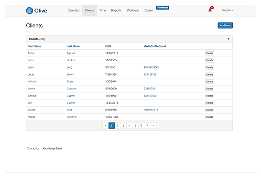
Task: Sort by Medi-Cal/Medicaid column
Action: [x=155, y=46]
